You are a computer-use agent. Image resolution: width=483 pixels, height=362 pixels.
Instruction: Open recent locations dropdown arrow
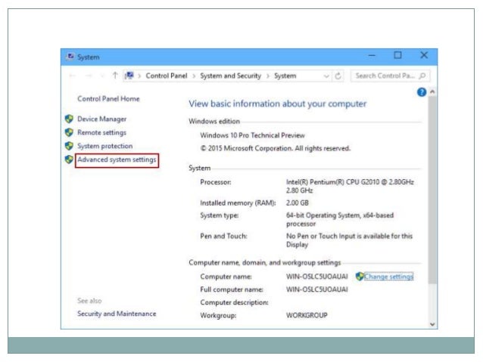coord(102,76)
